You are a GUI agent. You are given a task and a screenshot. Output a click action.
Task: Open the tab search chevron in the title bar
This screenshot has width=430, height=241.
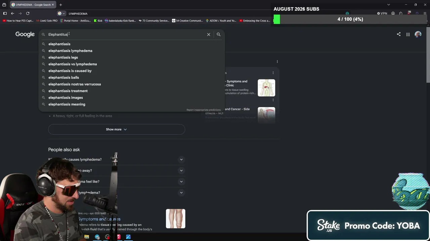pyautogui.click(x=389, y=5)
